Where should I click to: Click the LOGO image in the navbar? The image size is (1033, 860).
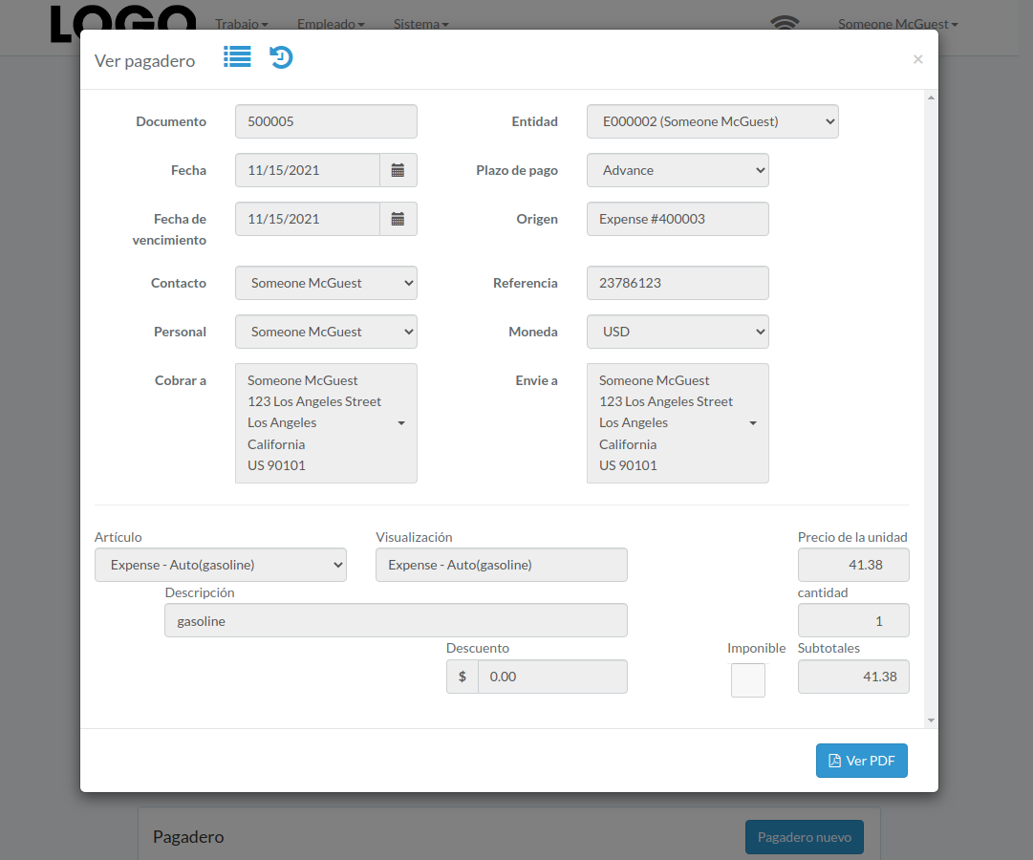coord(123,23)
